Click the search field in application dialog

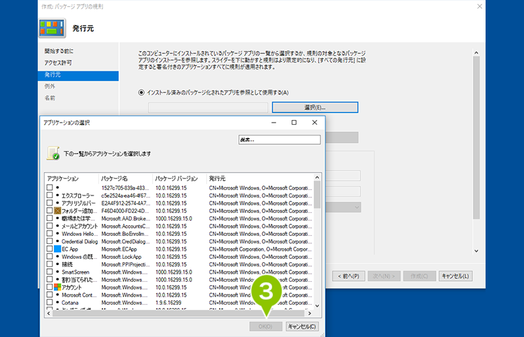pos(280,140)
